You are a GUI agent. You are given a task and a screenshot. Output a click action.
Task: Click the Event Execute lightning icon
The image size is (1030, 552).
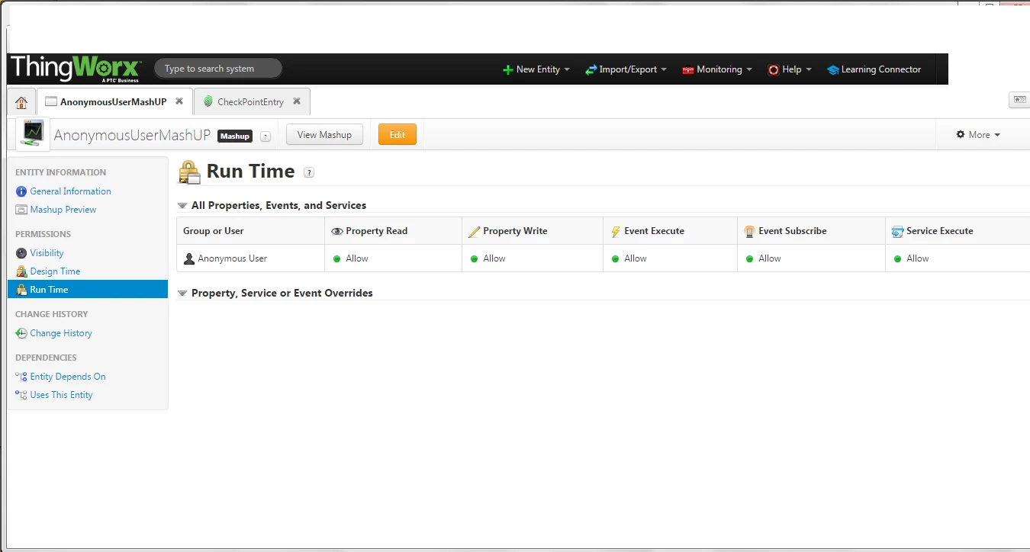(616, 231)
